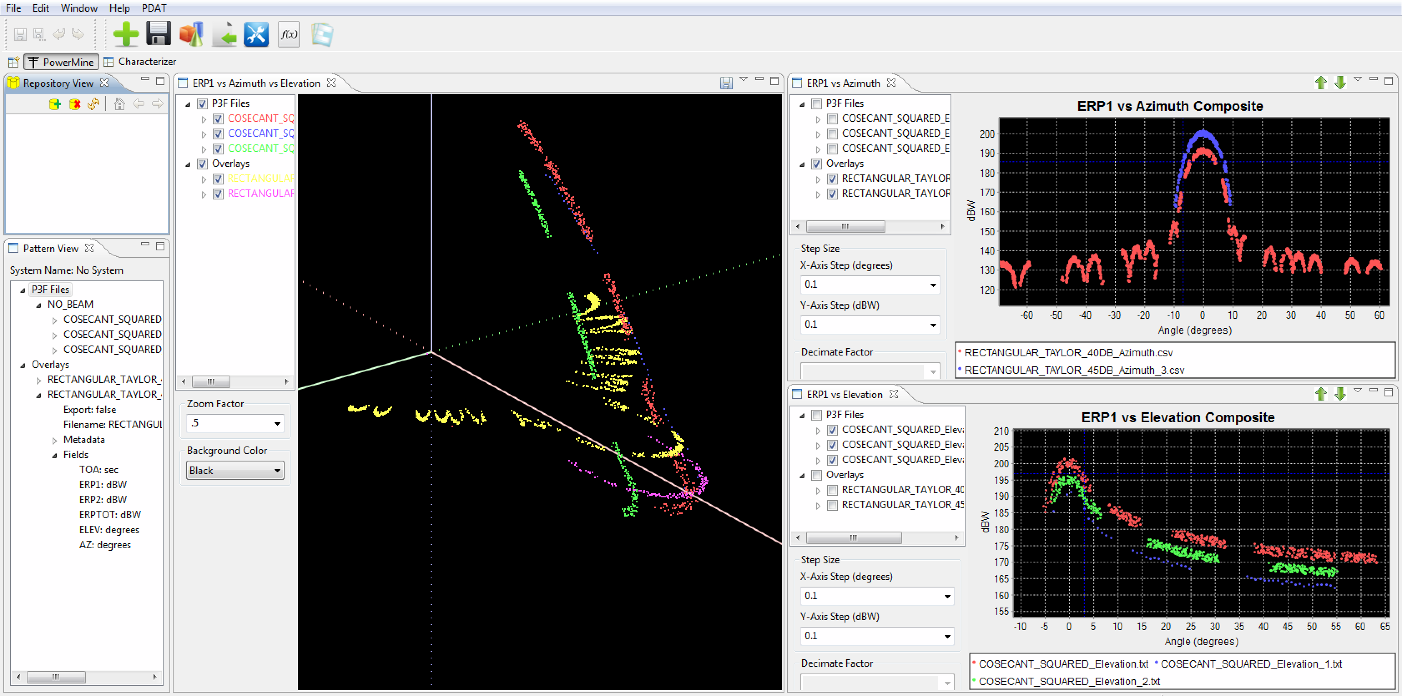Click the green up arrow in ERP1 vs Azimuth
Image resolution: width=1402 pixels, height=696 pixels.
(1320, 83)
